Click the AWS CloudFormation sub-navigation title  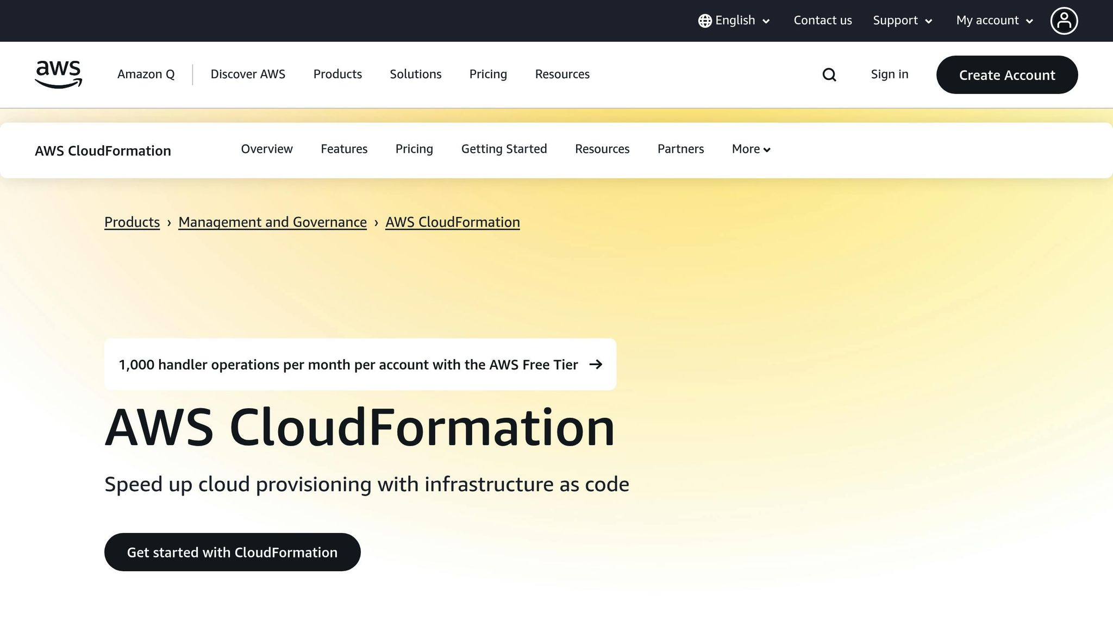103,151
